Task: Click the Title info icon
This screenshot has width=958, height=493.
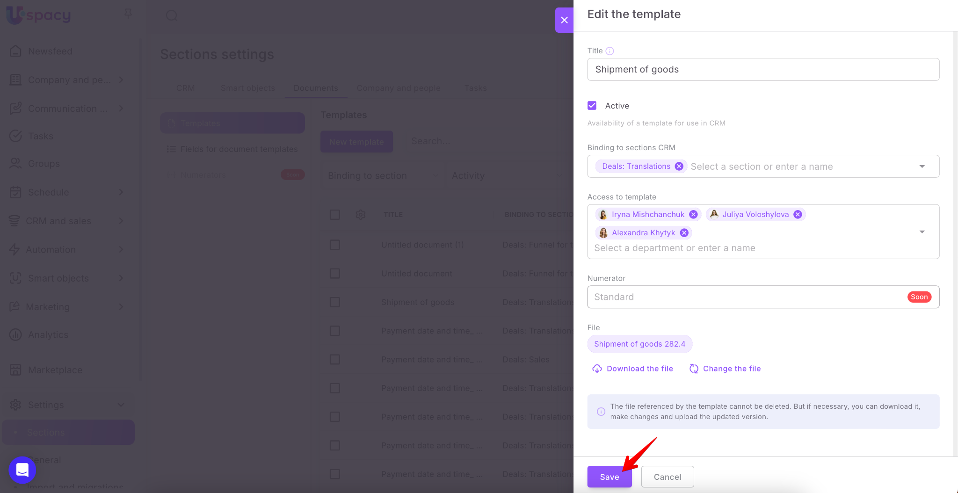Action: tap(610, 51)
